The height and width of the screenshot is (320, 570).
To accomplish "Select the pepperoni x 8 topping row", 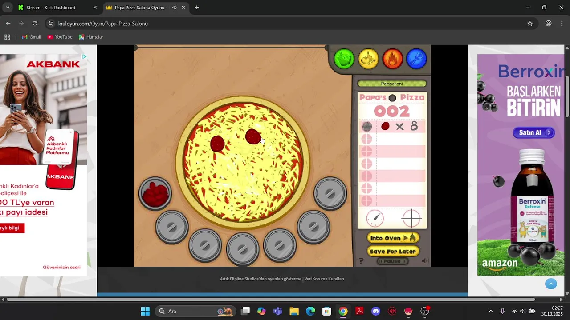I will coord(392,127).
